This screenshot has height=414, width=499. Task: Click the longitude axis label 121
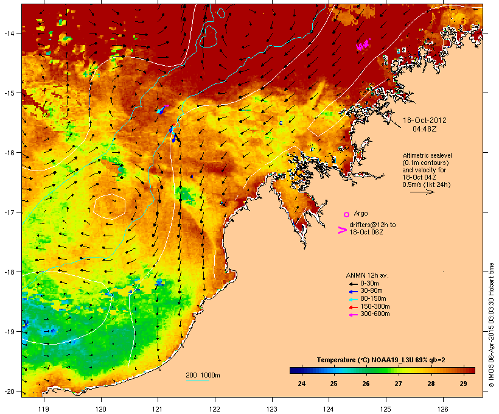158,409
